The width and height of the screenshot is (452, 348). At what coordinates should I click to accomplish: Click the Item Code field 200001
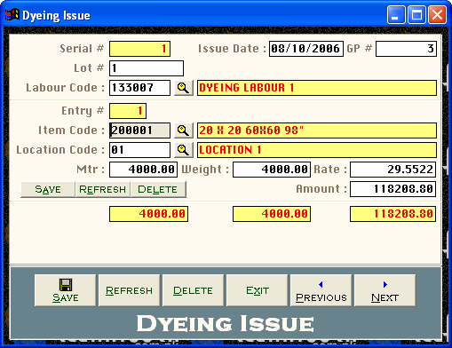tap(139, 130)
